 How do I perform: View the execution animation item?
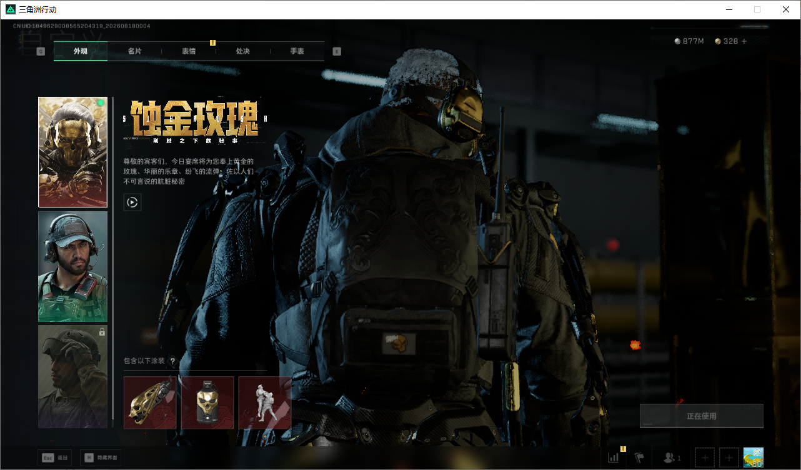[x=265, y=402]
